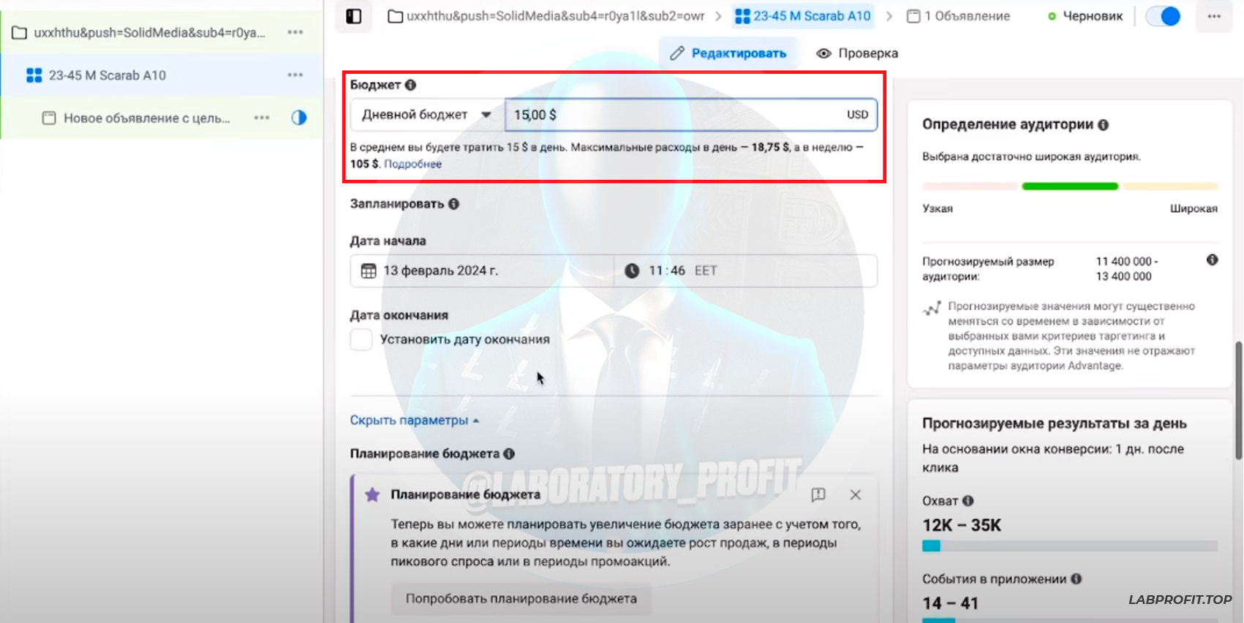The width and height of the screenshot is (1244, 623).
Task: Open the Подробнее link under budget
Action: tap(412, 164)
